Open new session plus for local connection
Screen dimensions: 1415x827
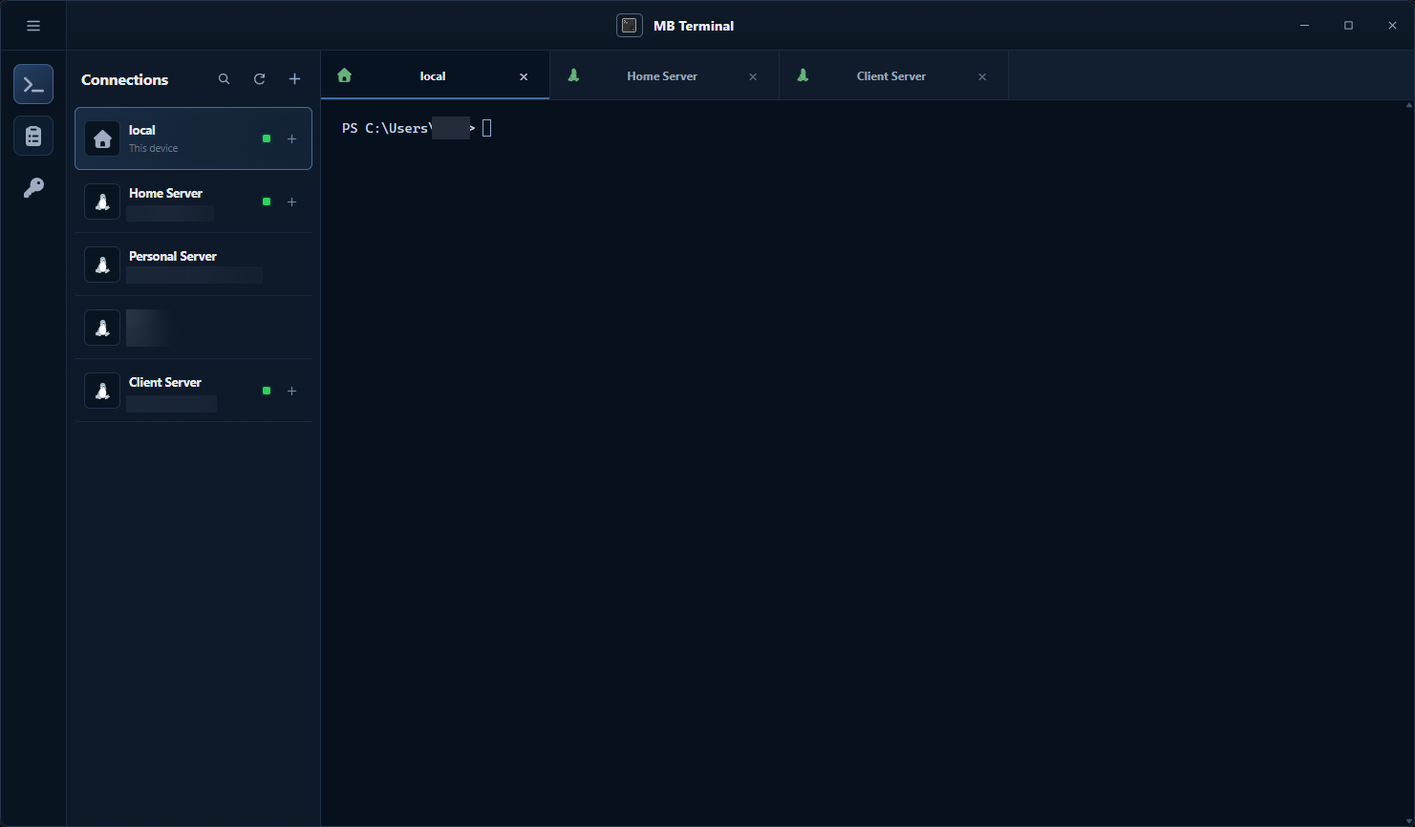pos(292,138)
